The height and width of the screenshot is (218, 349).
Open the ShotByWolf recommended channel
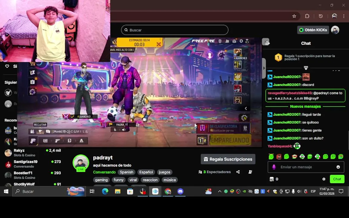pos(33,184)
